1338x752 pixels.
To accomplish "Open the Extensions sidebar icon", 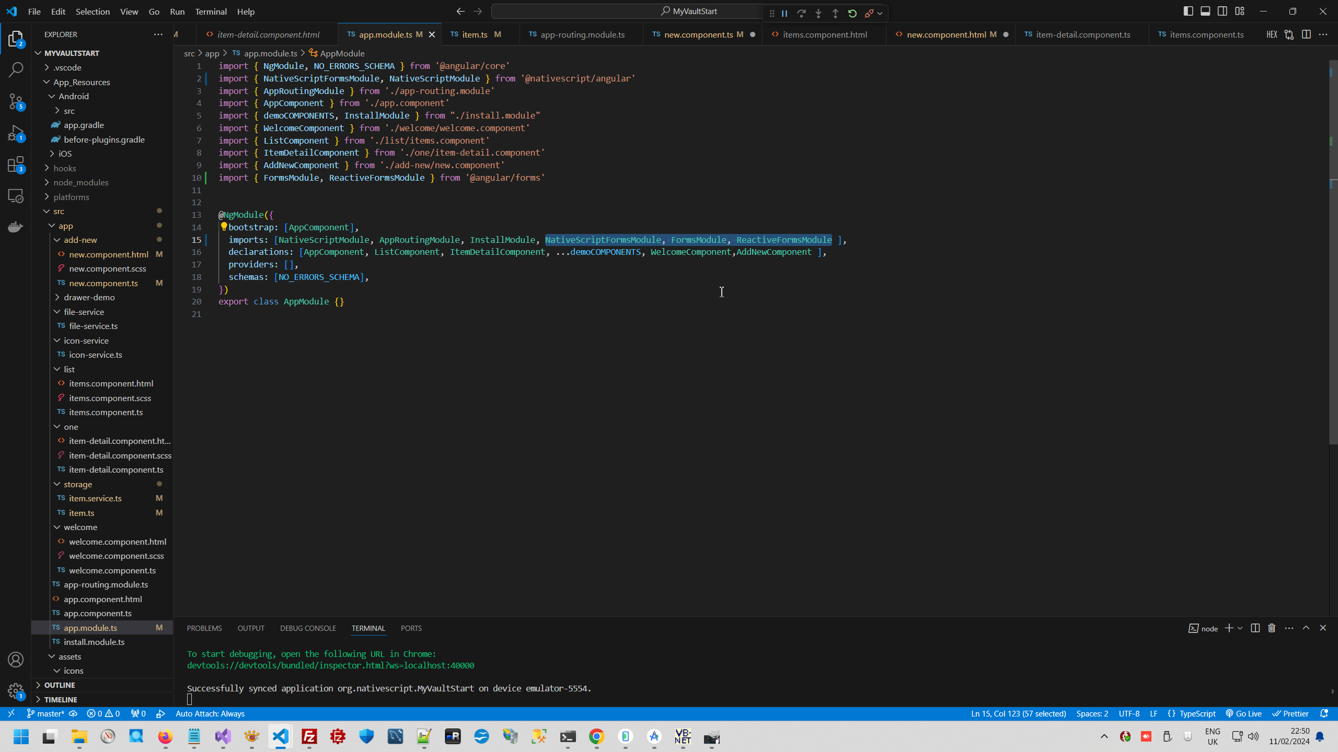I will 16,164.
